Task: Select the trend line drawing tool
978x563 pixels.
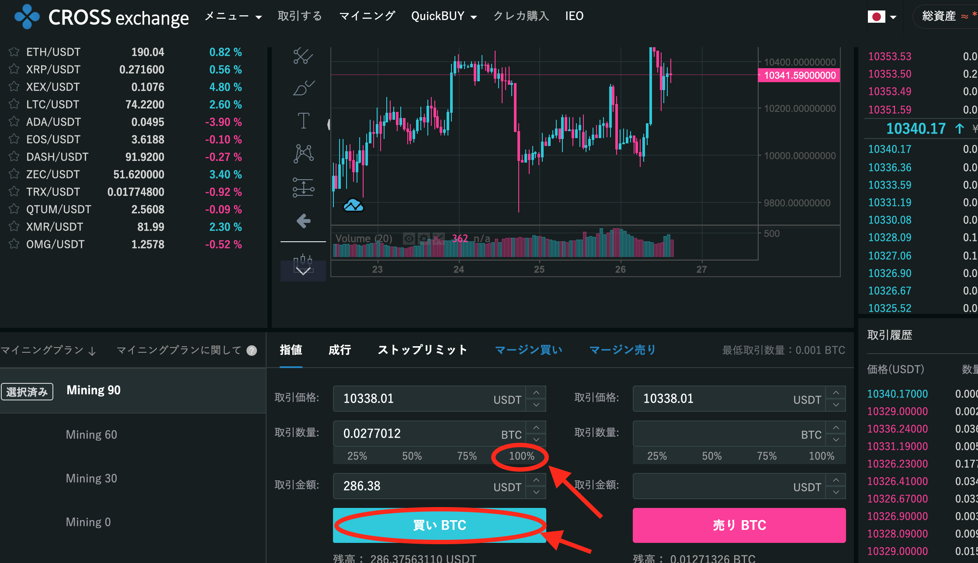Action: 303,56
